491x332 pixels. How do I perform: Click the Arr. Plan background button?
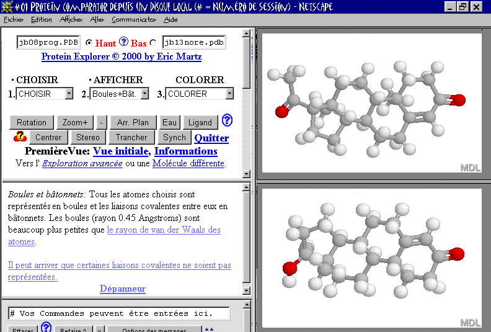[133, 122]
